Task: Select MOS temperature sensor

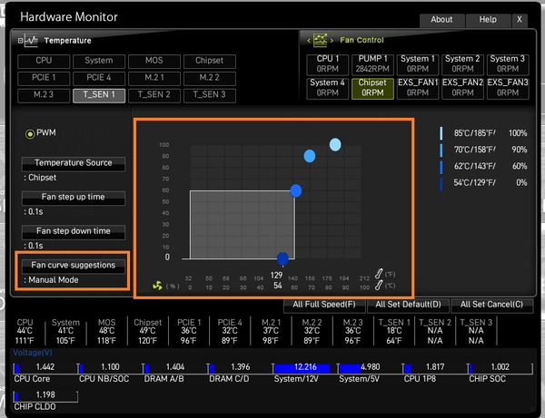Action: point(154,61)
